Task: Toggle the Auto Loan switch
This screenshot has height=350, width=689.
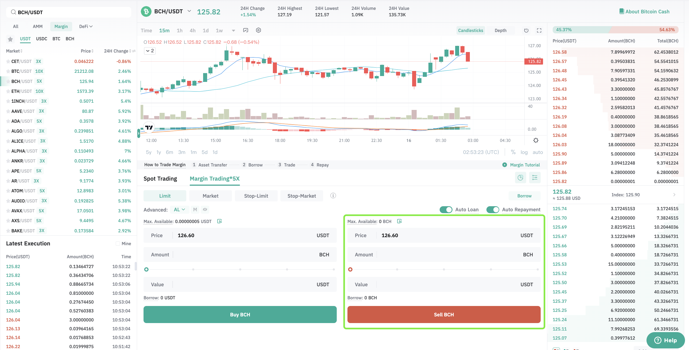Action: click(x=446, y=210)
